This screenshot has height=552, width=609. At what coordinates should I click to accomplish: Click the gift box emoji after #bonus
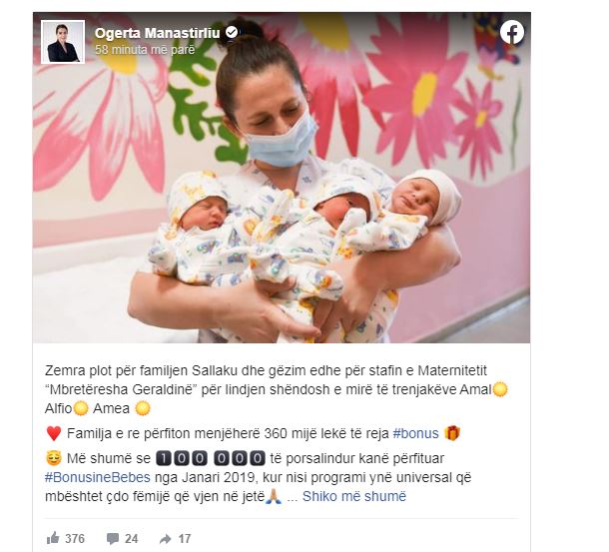click(451, 433)
